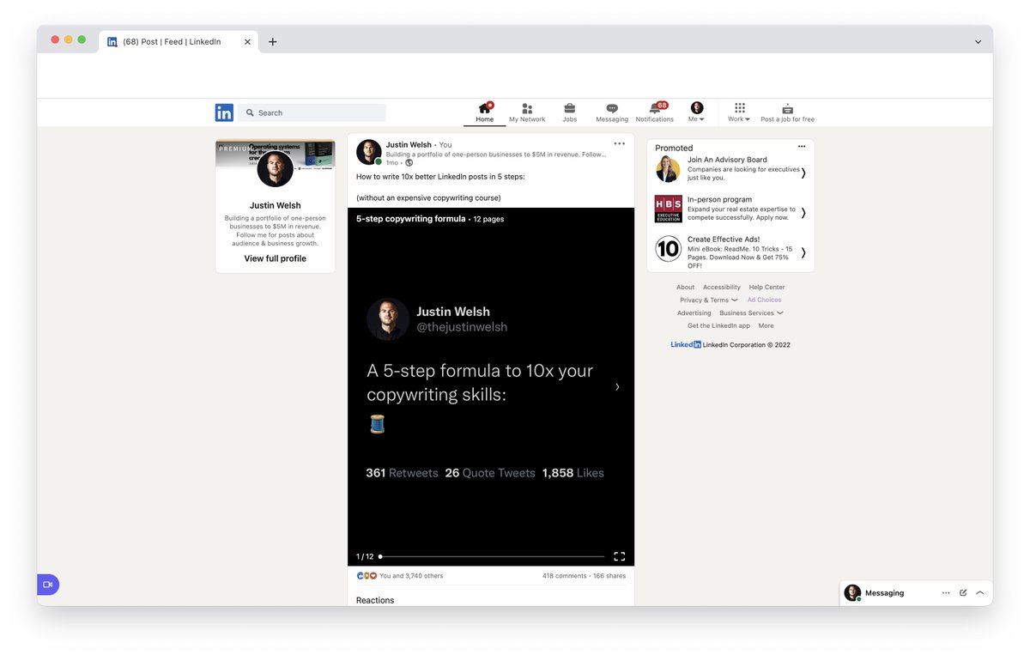
Task: Expand Privacy & Terms dropdown
Action: pos(708,300)
